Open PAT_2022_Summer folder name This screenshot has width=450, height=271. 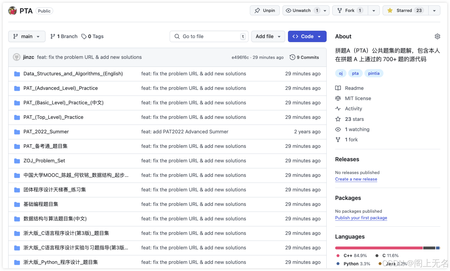click(x=46, y=132)
